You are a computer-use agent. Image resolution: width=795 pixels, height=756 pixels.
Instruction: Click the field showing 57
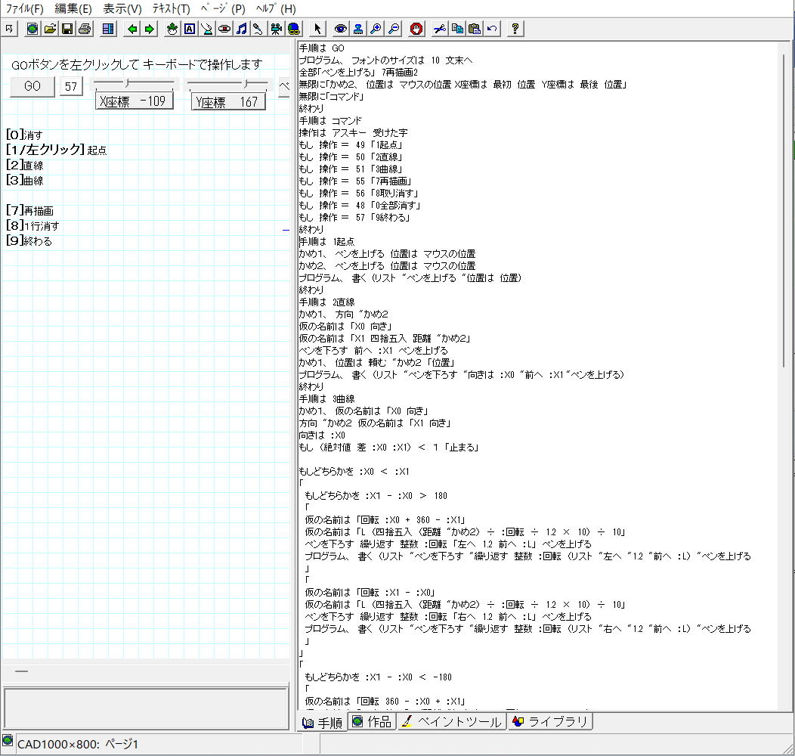point(71,86)
